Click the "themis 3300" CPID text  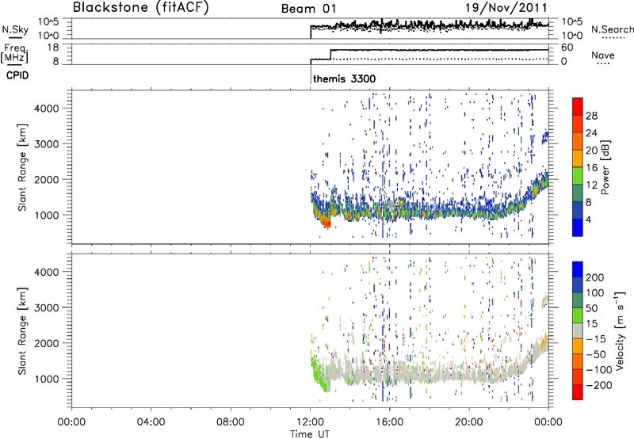coord(344,78)
